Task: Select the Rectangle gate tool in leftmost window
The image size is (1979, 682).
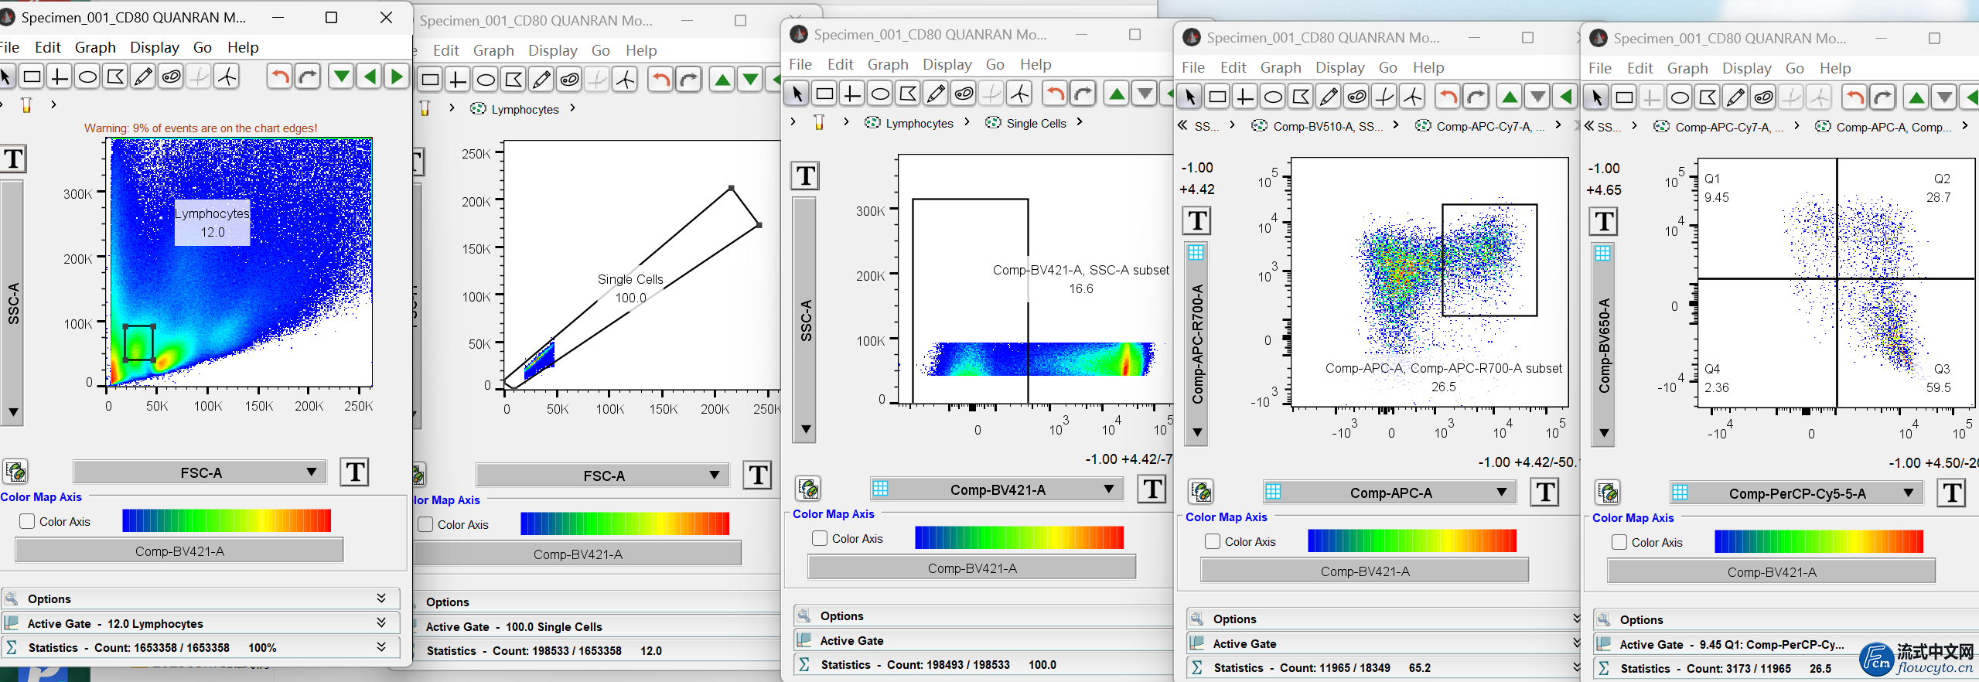Action: click(x=32, y=77)
